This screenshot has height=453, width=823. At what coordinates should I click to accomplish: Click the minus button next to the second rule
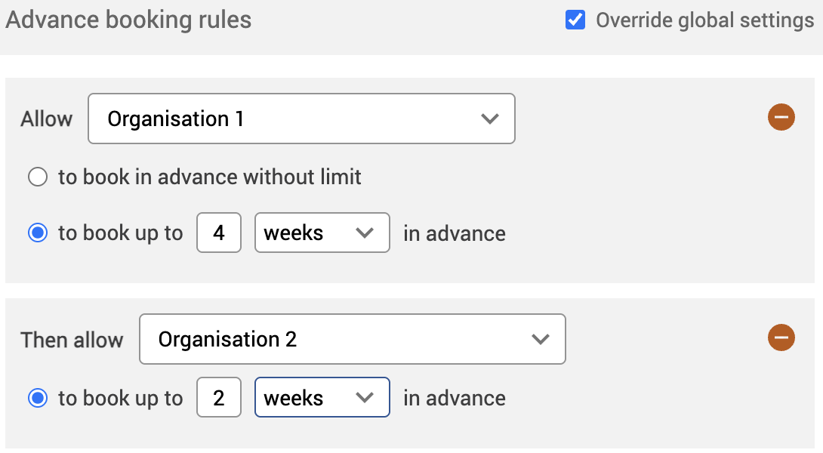781,337
